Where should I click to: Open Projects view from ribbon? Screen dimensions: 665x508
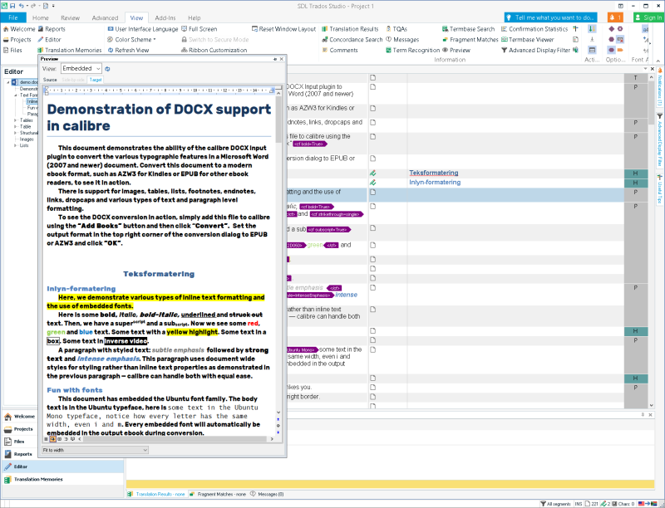click(x=17, y=39)
